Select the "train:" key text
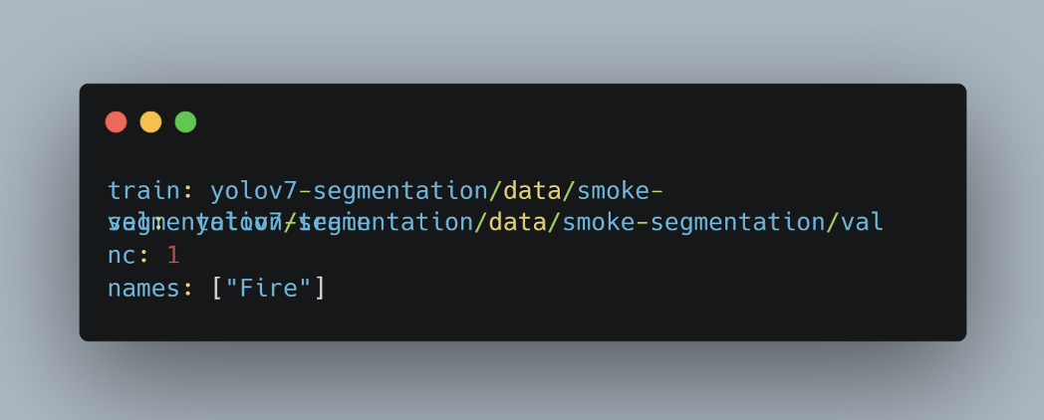 (x=150, y=191)
